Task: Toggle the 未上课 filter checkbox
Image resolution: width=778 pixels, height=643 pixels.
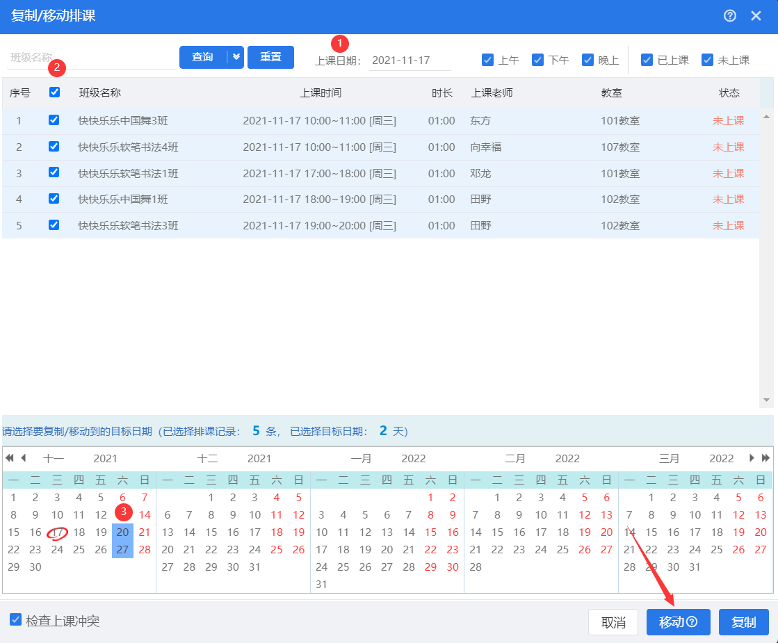Action: tap(707, 60)
